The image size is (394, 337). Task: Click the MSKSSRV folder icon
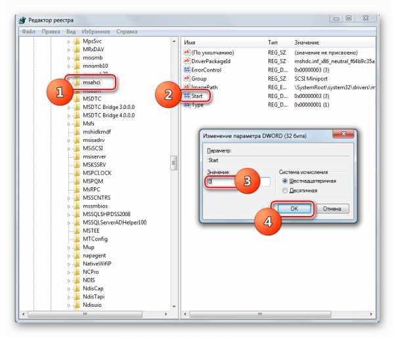[x=77, y=165]
